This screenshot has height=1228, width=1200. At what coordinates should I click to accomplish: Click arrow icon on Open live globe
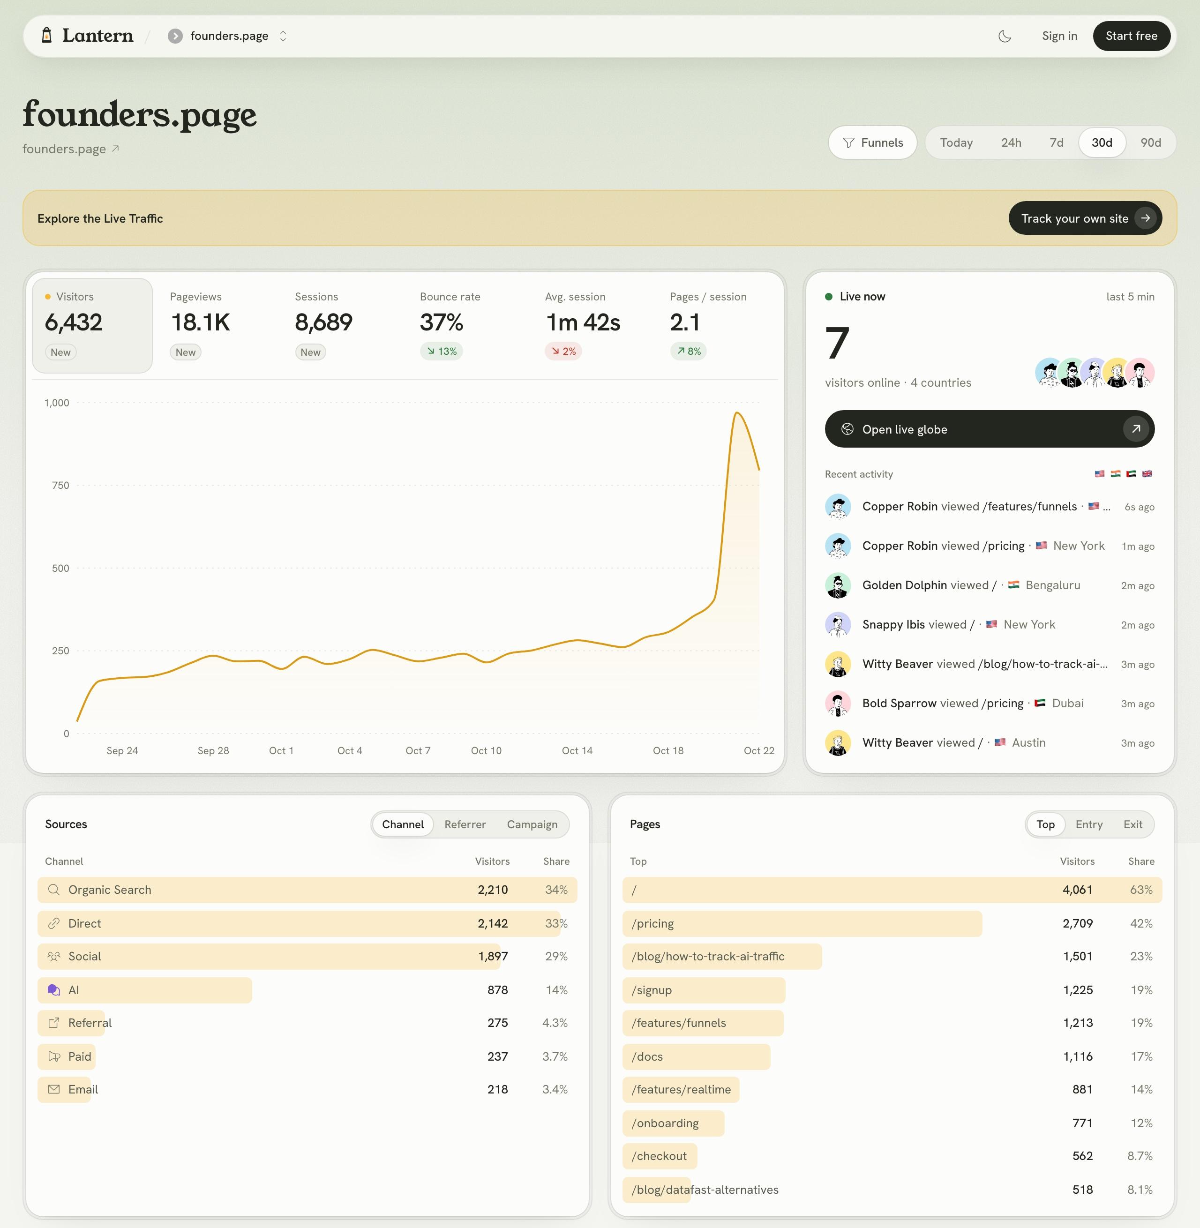click(x=1136, y=429)
